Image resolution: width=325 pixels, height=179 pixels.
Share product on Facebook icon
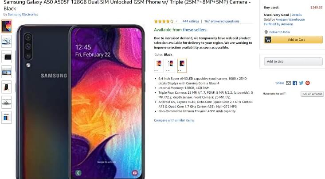point(295,83)
